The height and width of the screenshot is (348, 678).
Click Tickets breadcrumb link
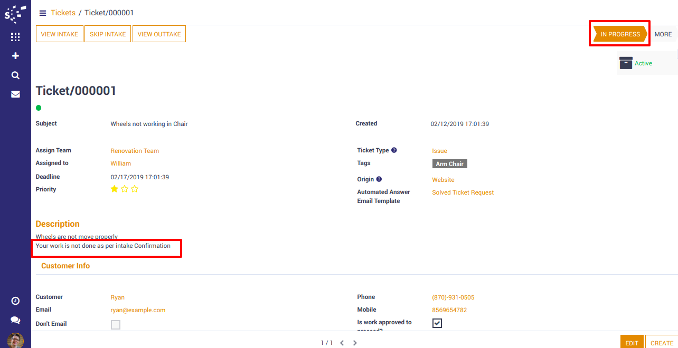pos(63,13)
